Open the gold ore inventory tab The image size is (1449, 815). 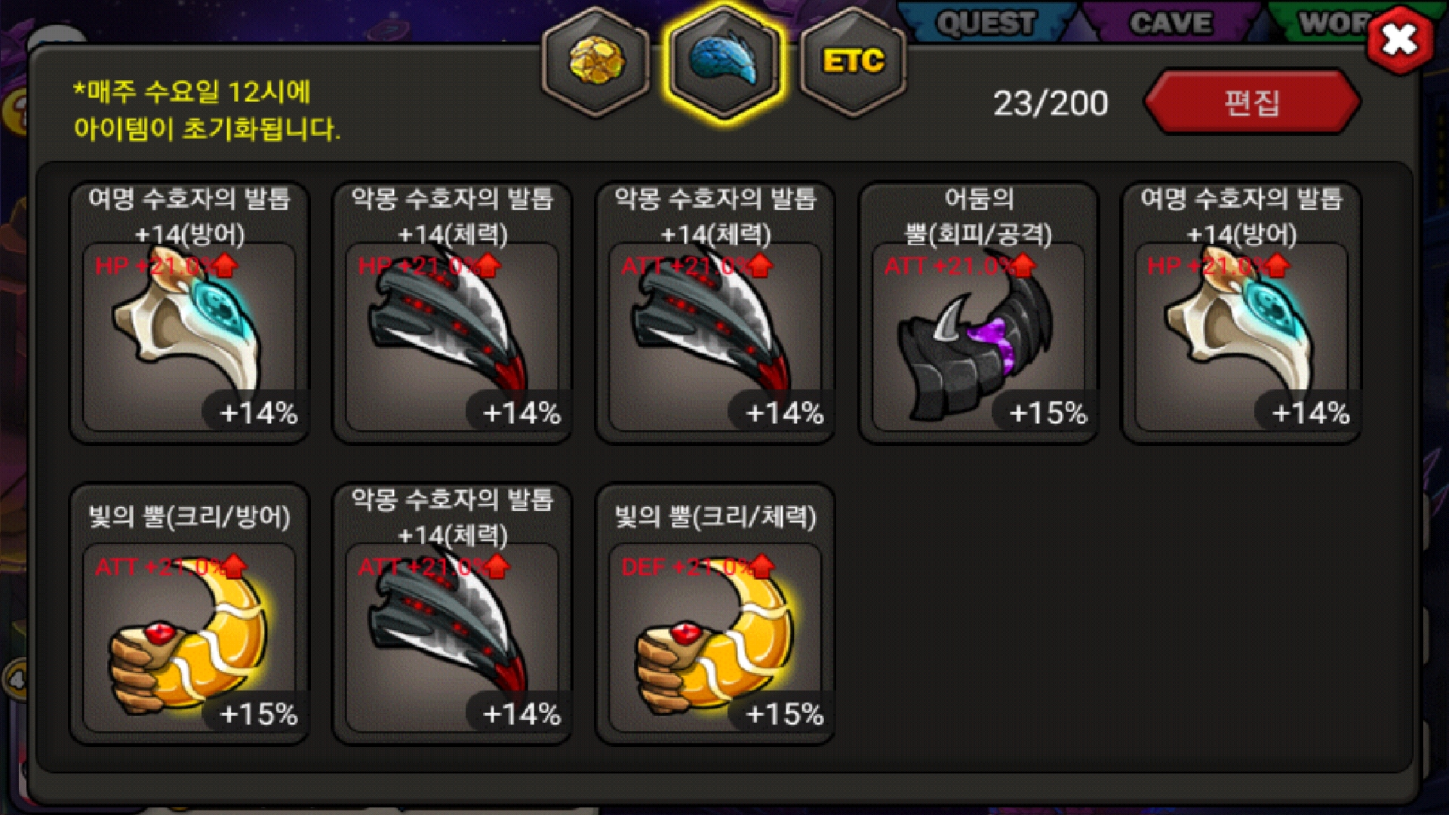(x=596, y=60)
